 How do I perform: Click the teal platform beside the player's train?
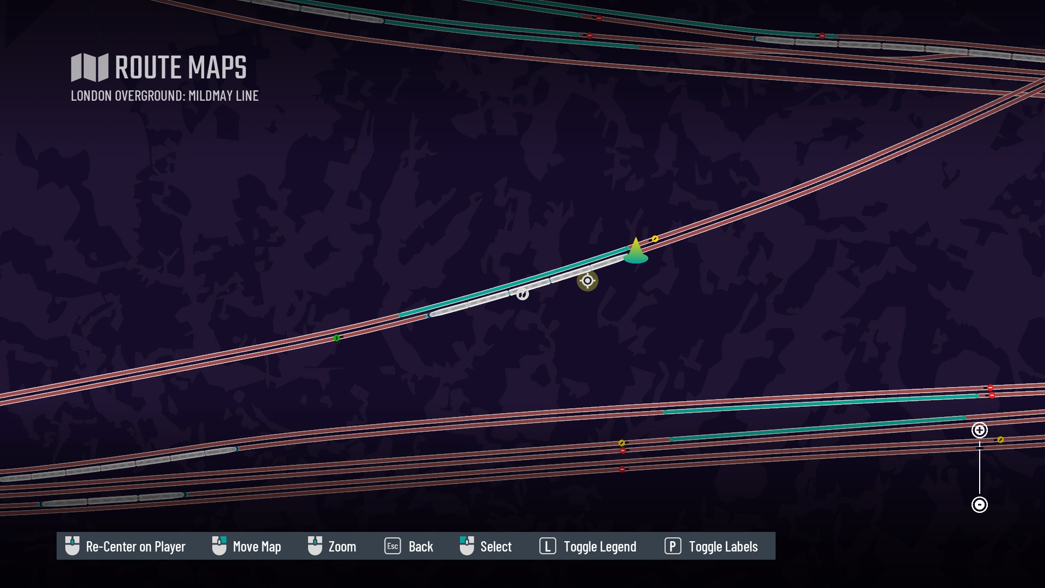coord(514,281)
